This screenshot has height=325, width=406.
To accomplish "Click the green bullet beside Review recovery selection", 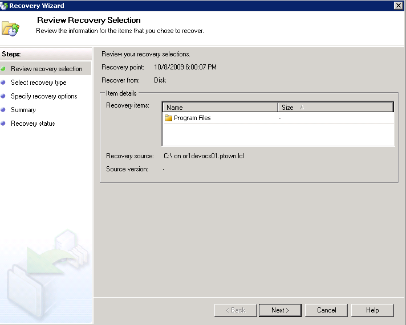I will [x=3, y=68].
